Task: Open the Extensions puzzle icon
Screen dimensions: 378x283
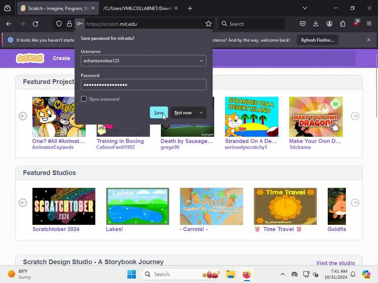Action: [343, 24]
